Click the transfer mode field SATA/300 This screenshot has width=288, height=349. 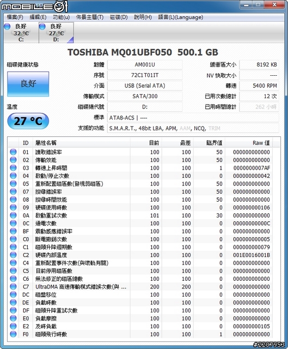[145, 96]
